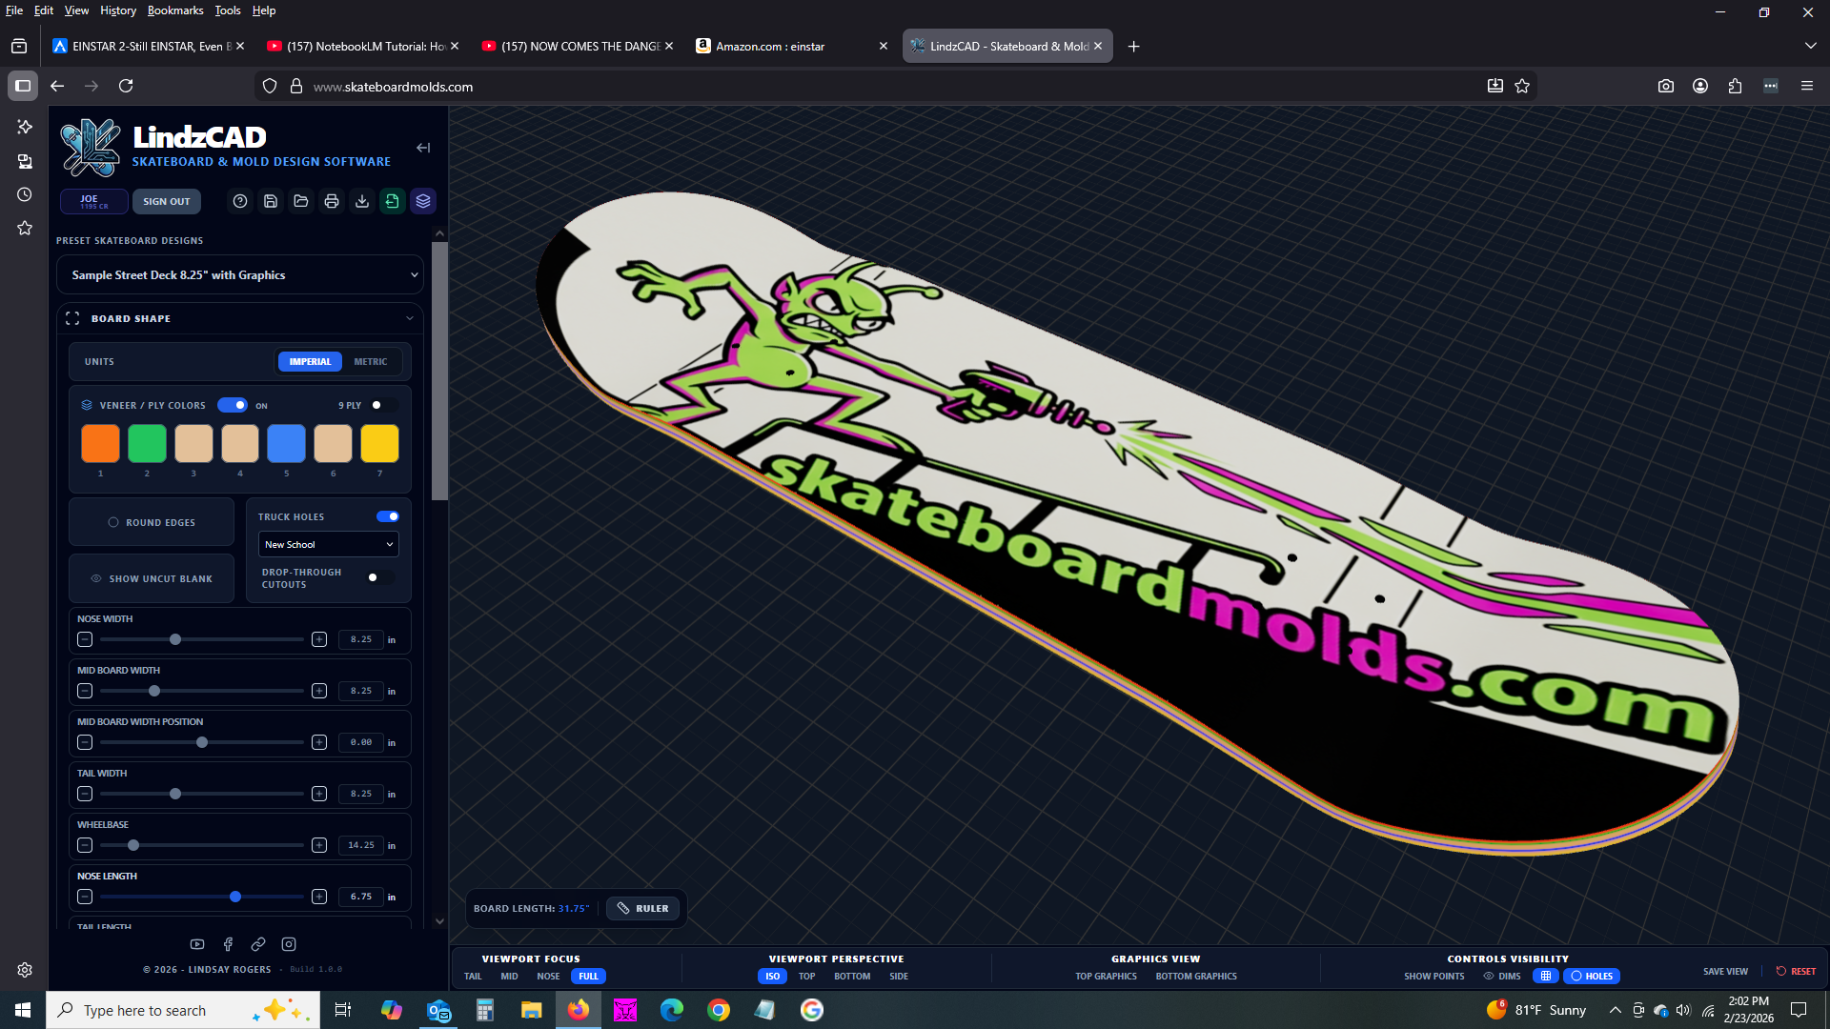Click the green export document icon
Viewport: 1830px width, 1029px height.
[393, 201]
